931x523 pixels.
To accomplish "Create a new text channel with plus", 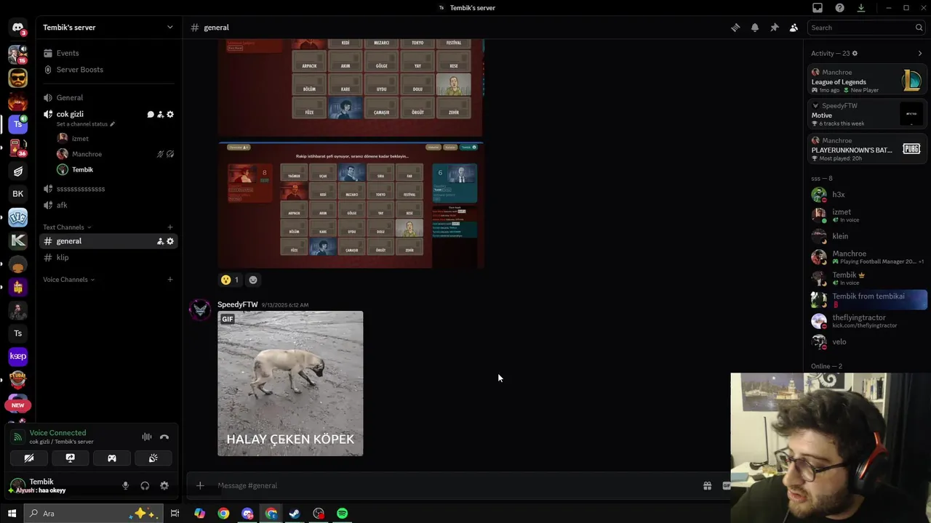I will [x=170, y=227].
